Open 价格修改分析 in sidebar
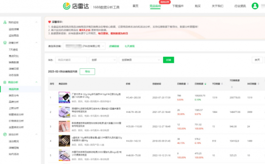This screenshot has width=265, height=164. [x=16, y=121]
